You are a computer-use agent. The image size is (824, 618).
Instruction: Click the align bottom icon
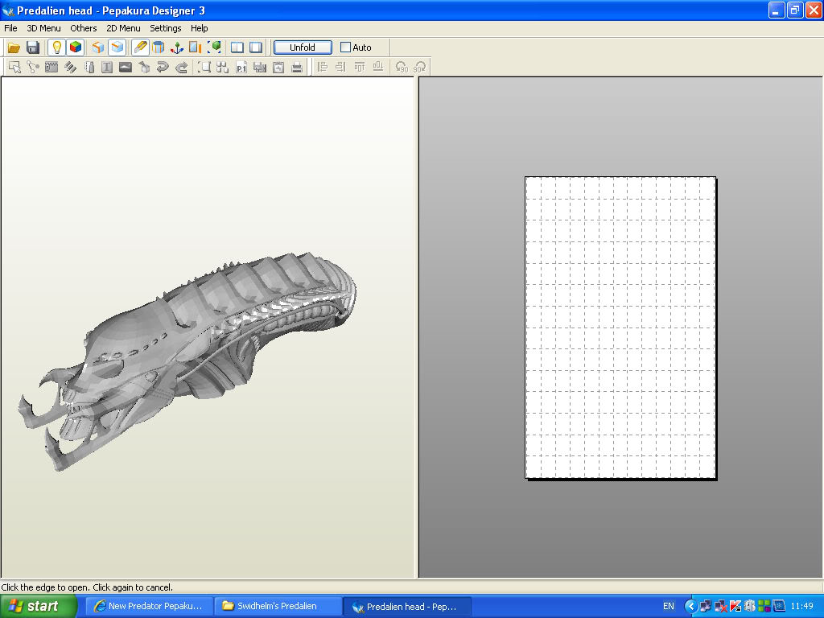pos(378,68)
